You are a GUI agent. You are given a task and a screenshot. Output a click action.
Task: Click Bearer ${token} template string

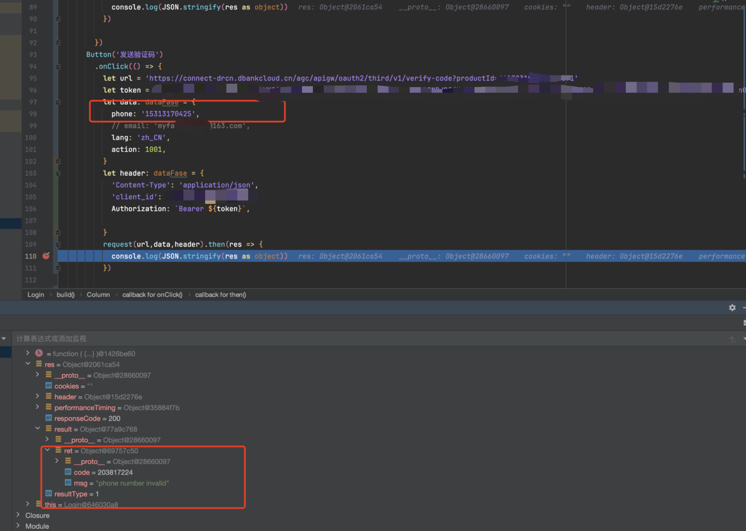tap(210, 209)
